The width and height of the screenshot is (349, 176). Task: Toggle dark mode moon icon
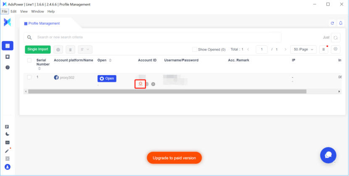[x=7, y=134]
